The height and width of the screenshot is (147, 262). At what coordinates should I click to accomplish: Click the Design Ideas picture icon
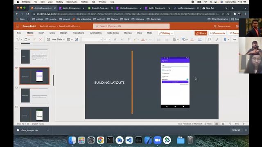[77, 39]
